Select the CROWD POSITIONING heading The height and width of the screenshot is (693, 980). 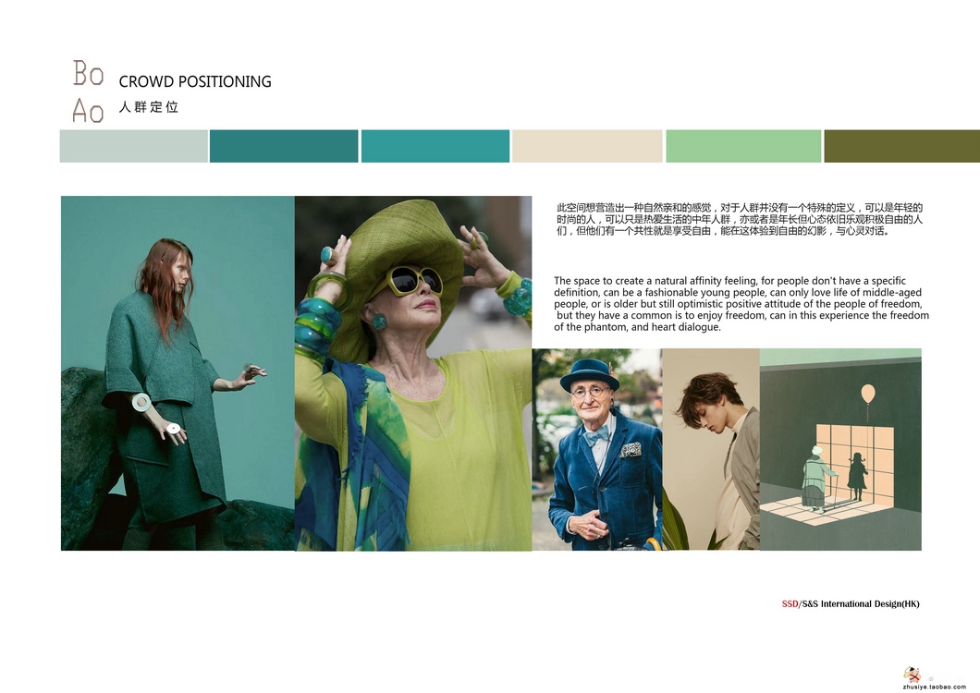195,81
